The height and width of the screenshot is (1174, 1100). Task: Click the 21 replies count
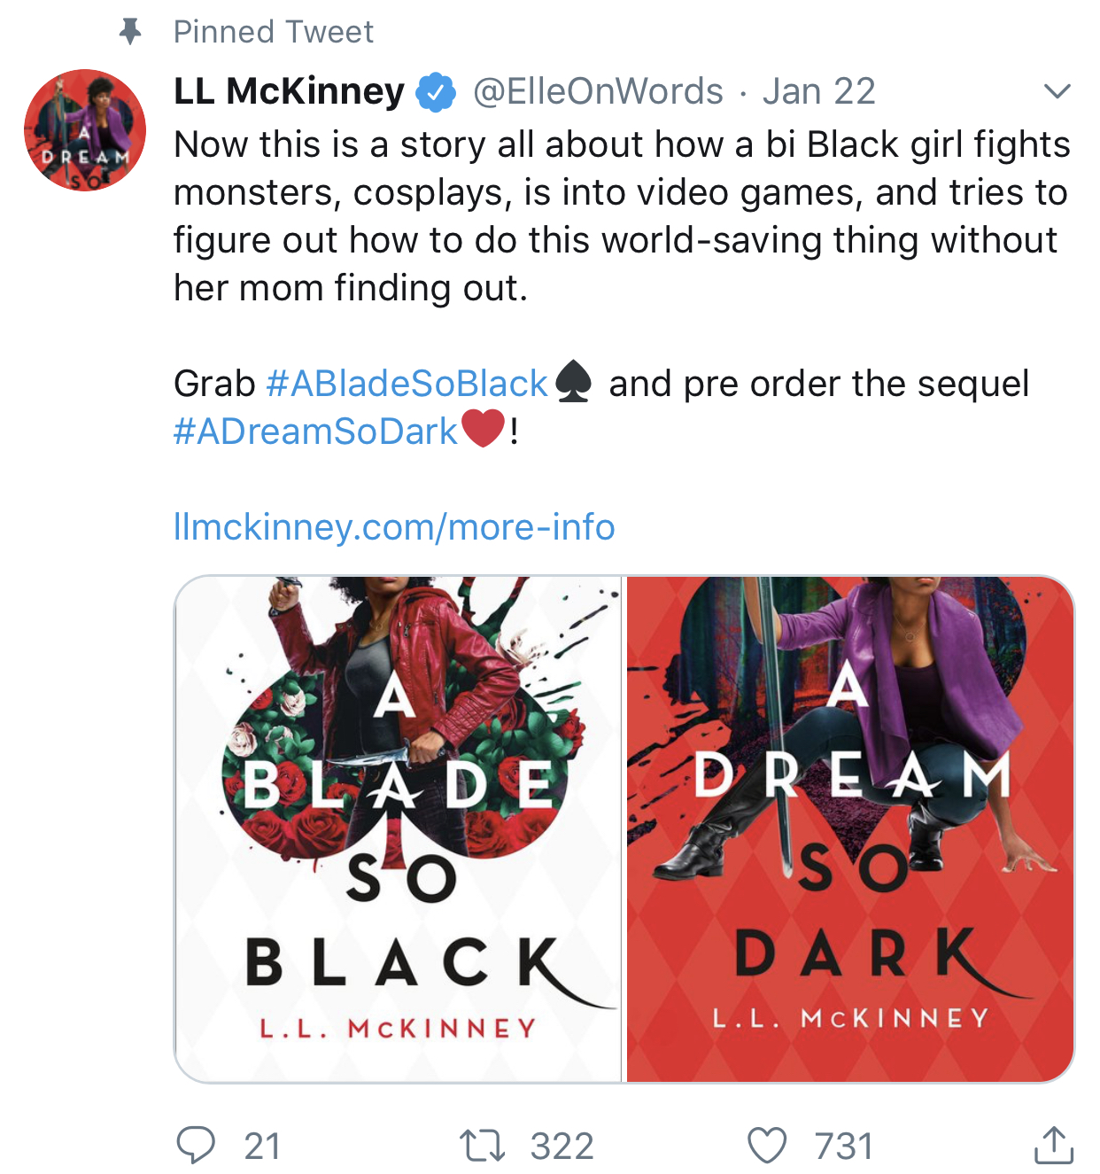click(x=262, y=1147)
